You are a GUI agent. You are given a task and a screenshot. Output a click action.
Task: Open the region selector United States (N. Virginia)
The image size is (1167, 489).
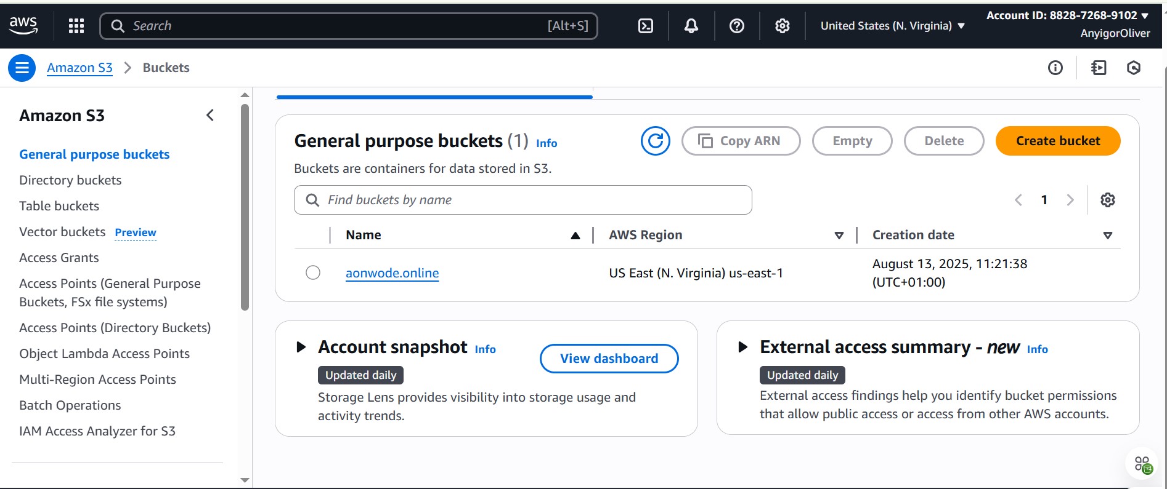pyautogui.click(x=892, y=26)
